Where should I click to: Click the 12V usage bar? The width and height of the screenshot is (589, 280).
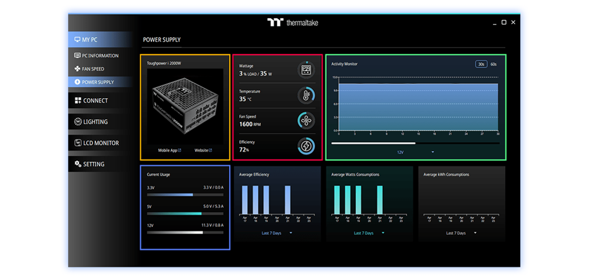185,232
